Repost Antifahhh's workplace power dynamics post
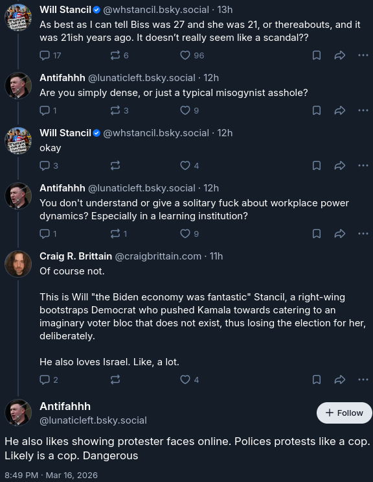Image resolution: width=373 pixels, height=482 pixels. (x=119, y=234)
